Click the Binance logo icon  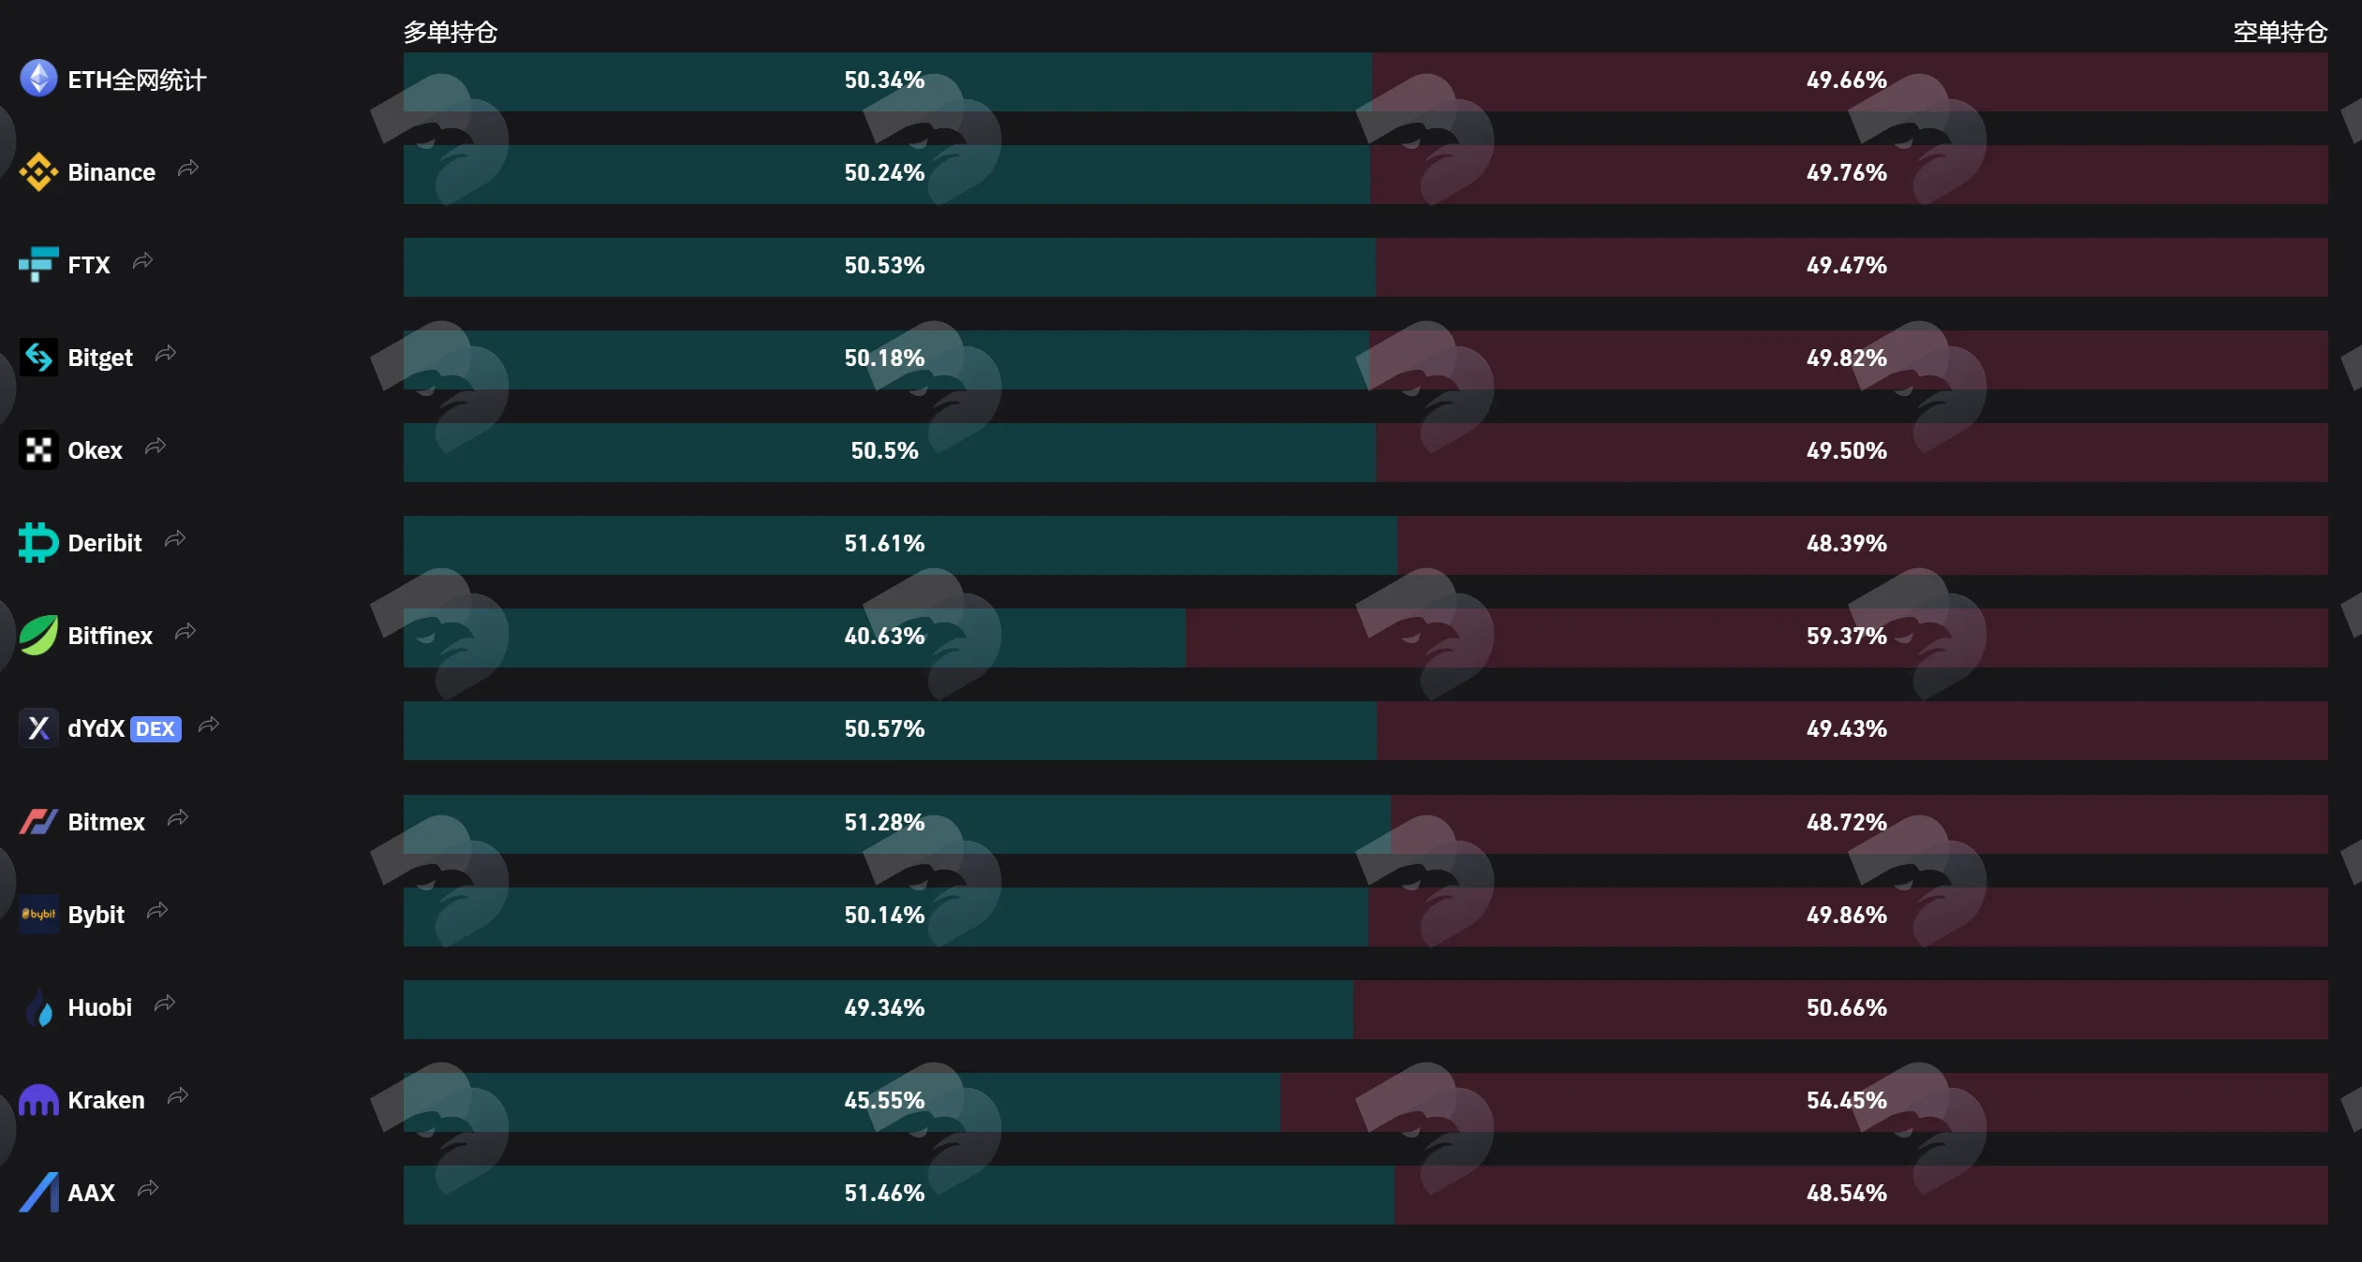[x=38, y=171]
